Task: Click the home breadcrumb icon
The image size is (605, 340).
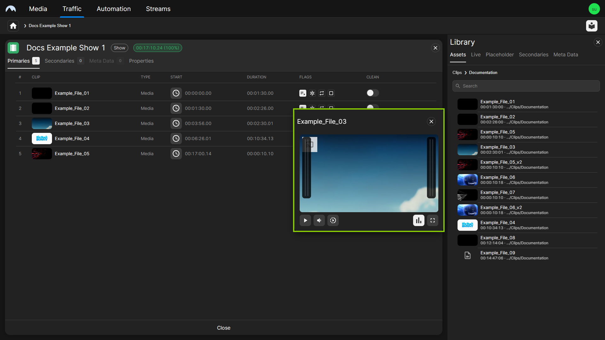Action: click(x=13, y=25)
